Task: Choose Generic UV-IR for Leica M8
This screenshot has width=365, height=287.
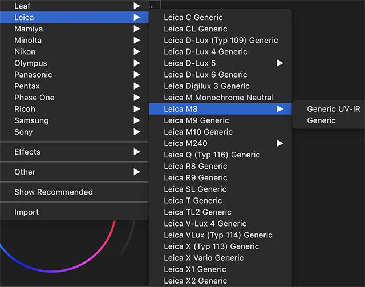Action: (x=328, y=109)
